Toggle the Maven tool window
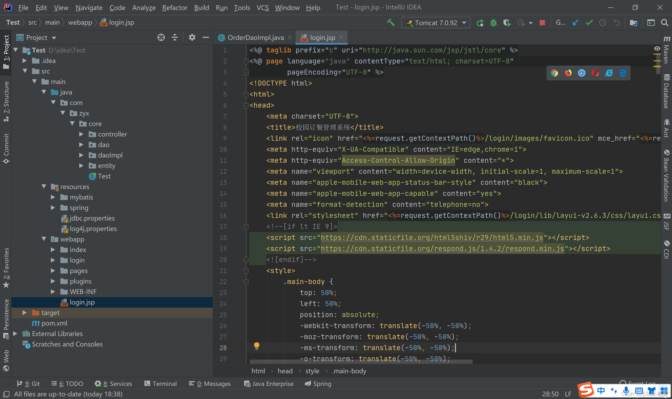672x399 pixels. point(667,50)
